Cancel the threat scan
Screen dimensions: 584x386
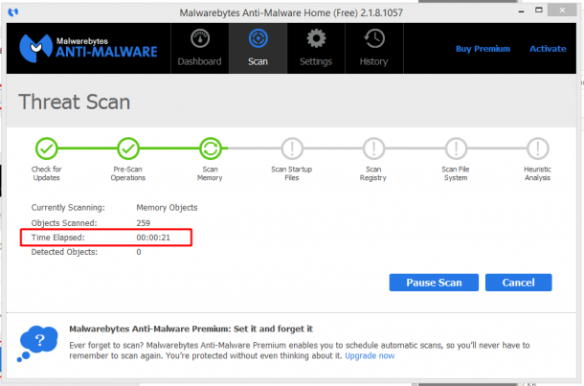pos(519,283)
